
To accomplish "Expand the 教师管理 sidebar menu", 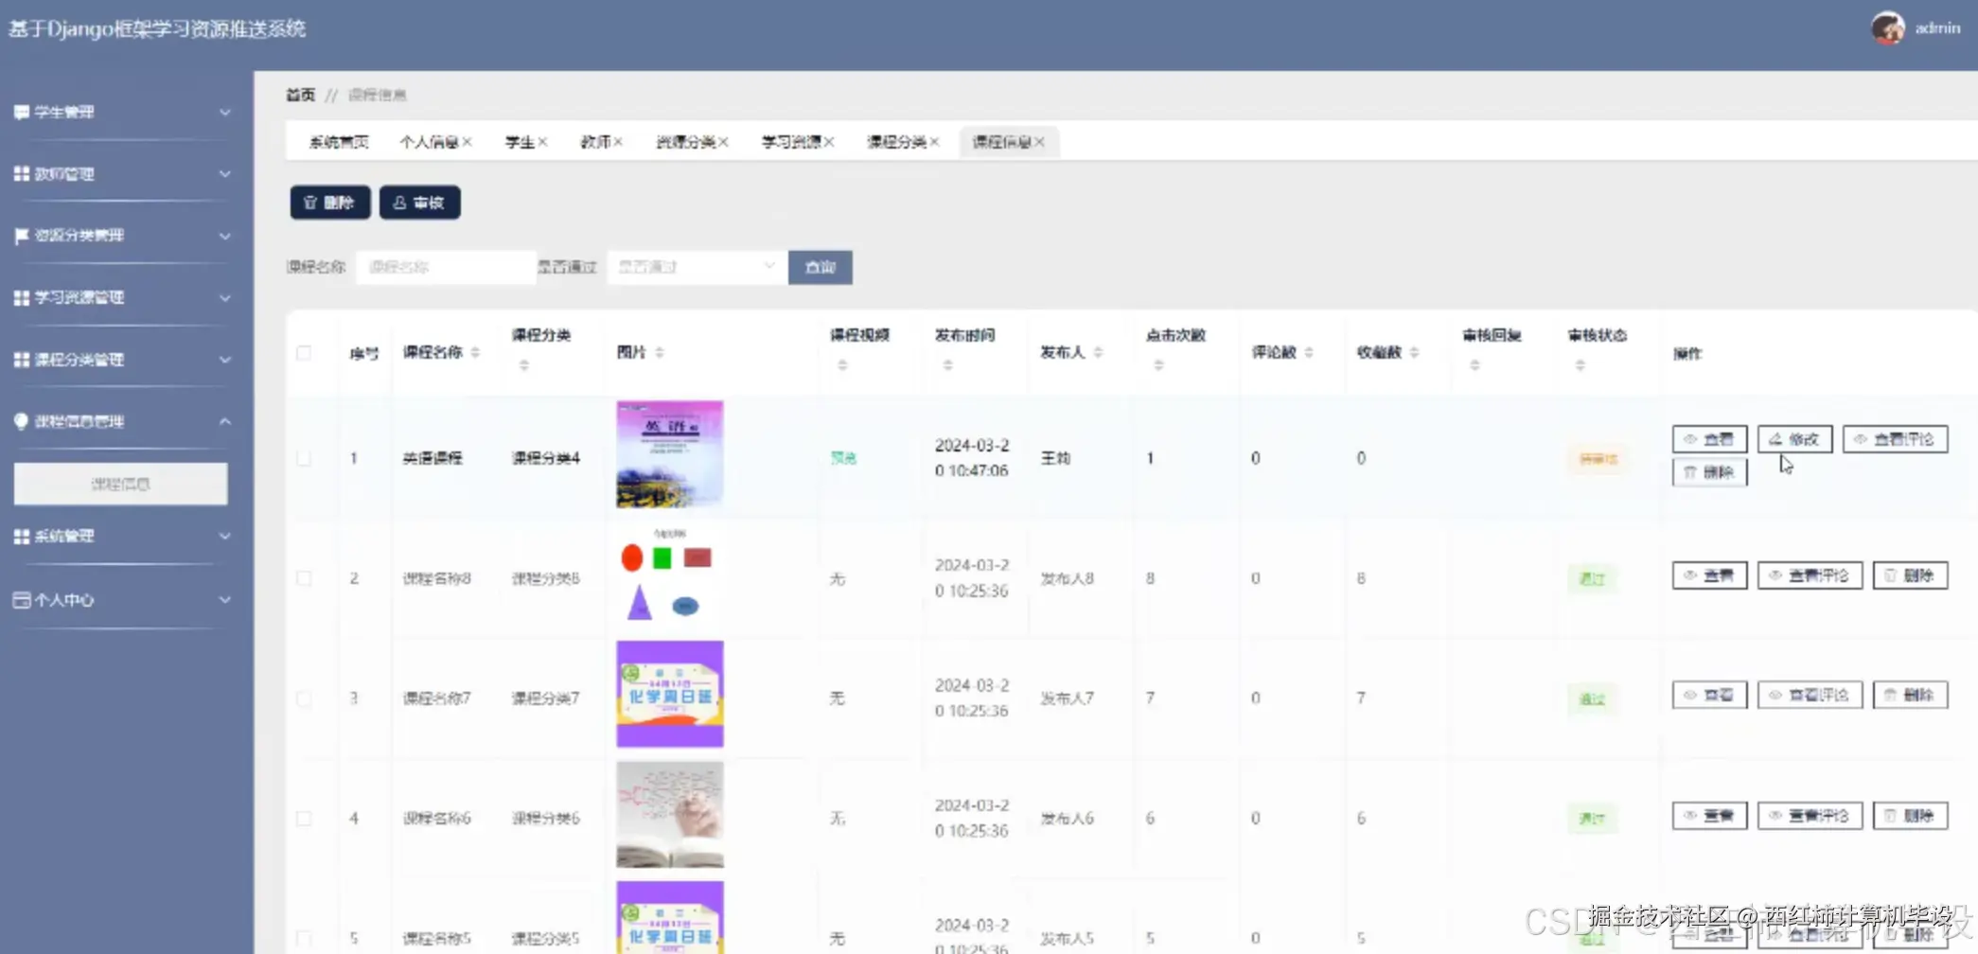I will [x=122, y=174].
